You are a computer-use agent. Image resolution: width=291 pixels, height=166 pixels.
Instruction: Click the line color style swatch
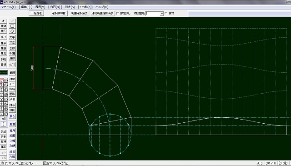[x=4, y=72]
